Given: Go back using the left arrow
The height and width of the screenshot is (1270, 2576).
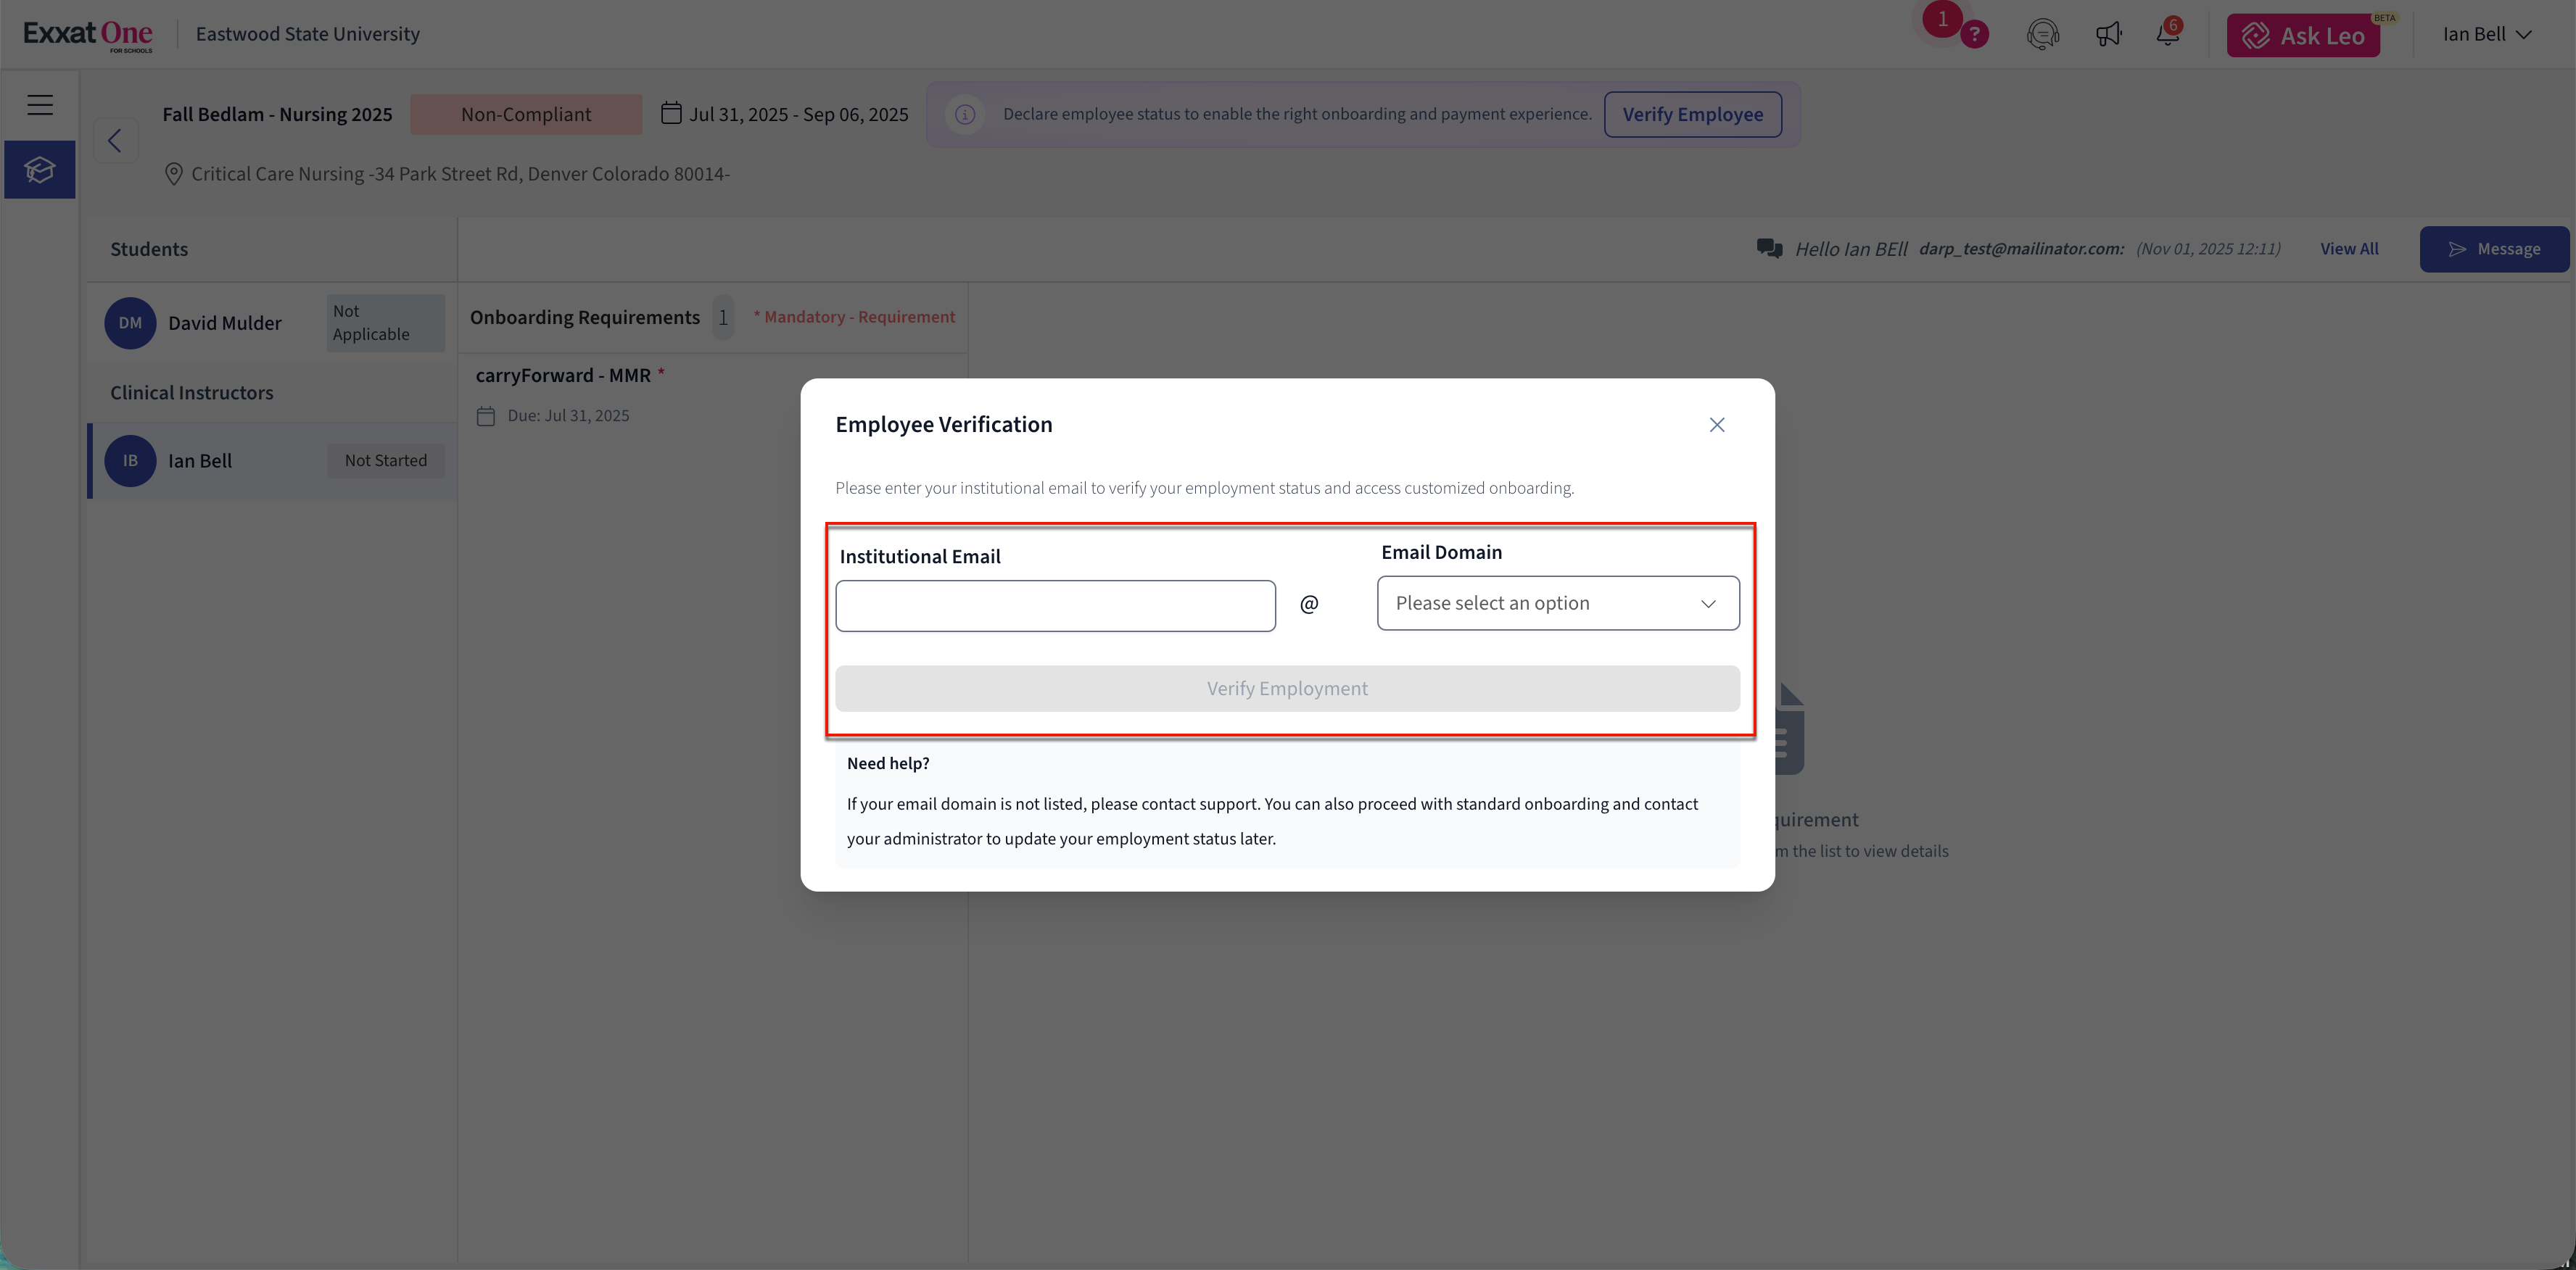Looking at the screenshot, I should (x=115, y=141).
